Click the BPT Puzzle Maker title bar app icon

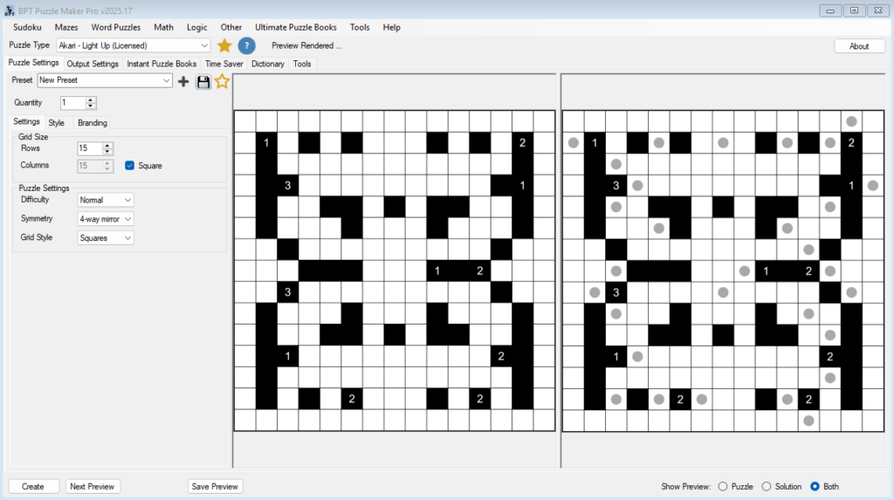10,10
